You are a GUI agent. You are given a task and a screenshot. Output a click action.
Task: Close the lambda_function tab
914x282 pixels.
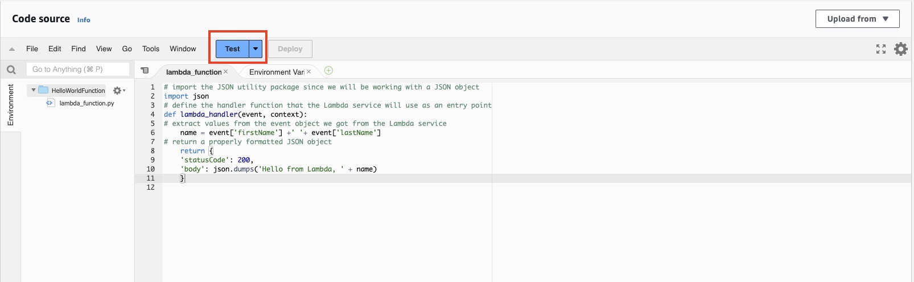(x=226, y=72)
